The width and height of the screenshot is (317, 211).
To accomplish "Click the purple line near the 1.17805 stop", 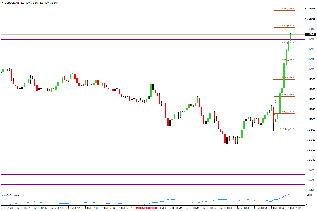I will (251, 131).
